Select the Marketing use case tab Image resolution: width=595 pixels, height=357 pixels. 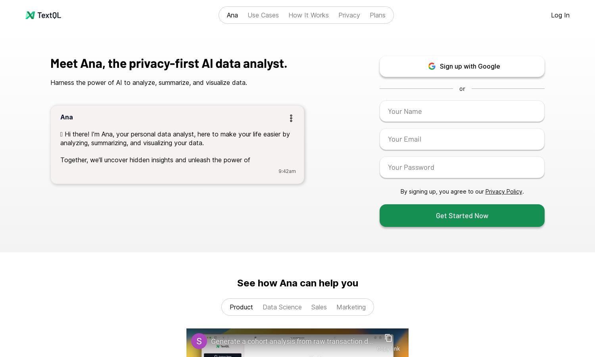[351, 307]
